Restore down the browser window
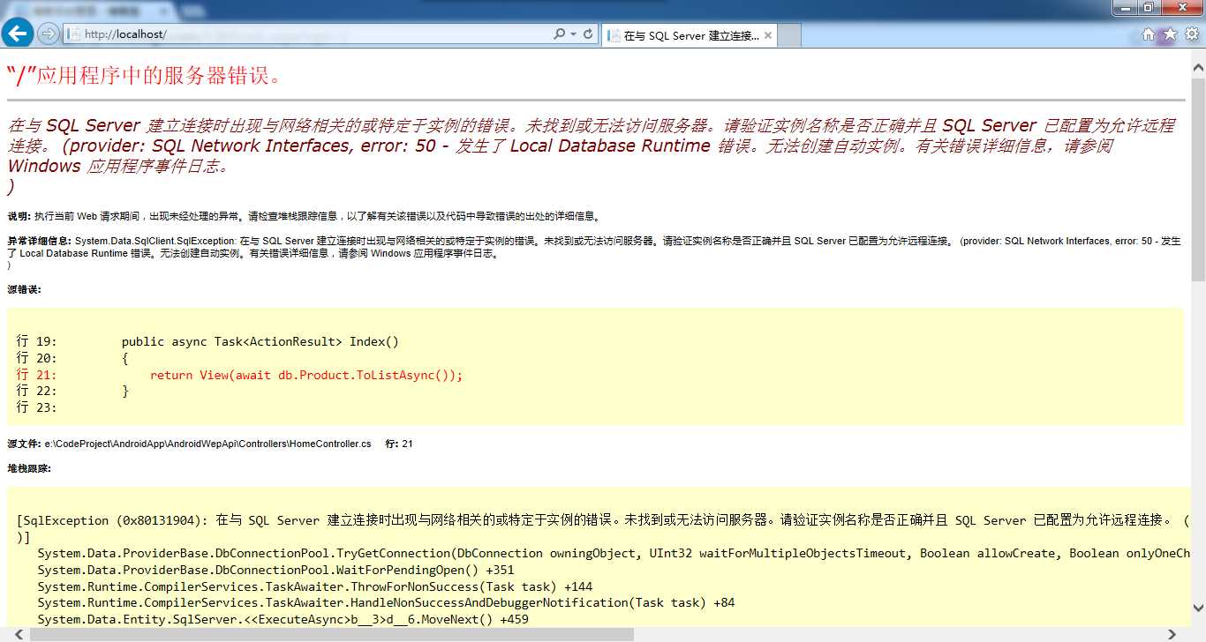 1148,7
